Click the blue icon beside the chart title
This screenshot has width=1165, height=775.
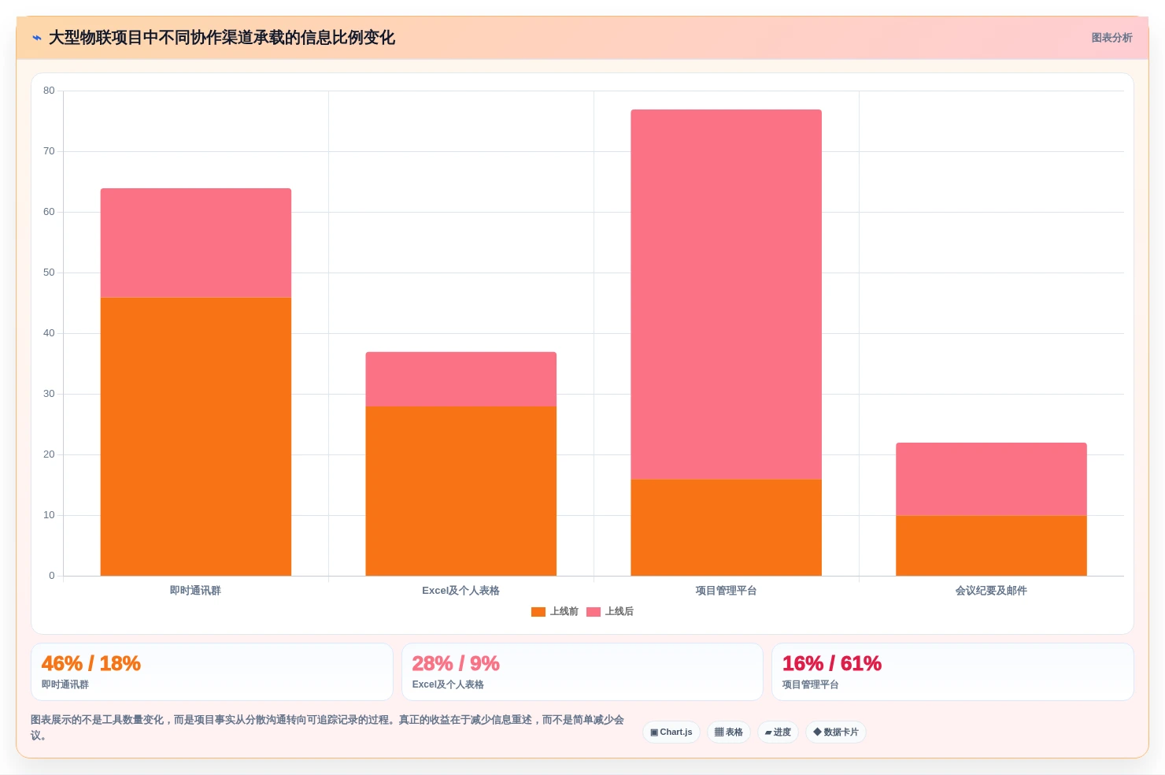pos(37,38)
